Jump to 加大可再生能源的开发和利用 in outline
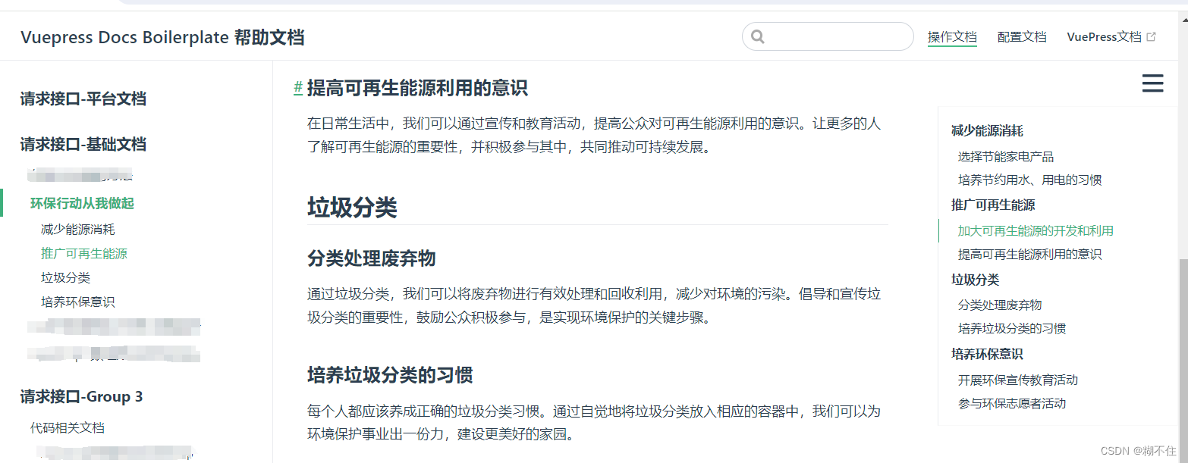Viewport: 1188px width, 463px height. click(1036, 230)
